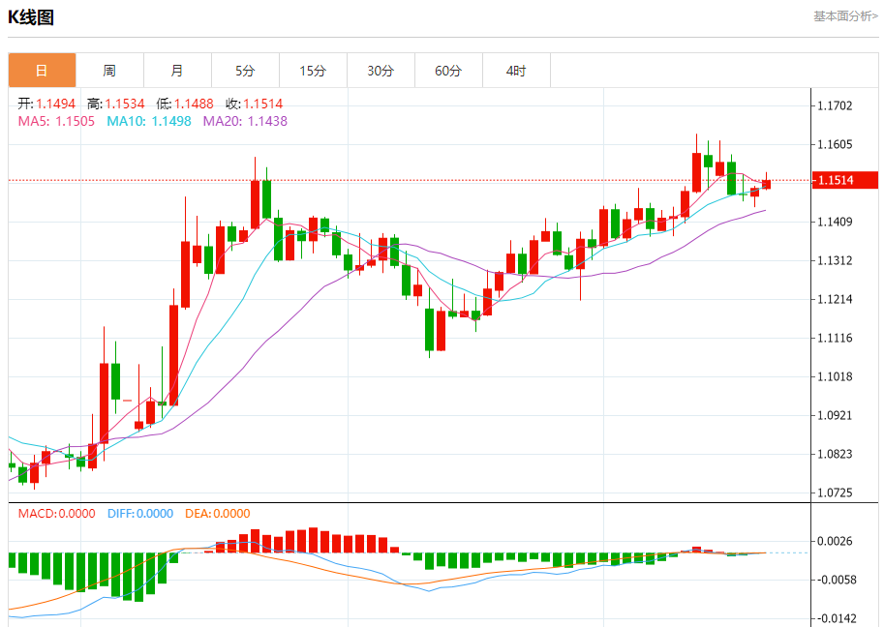Click the K线图 chart title

31,17
